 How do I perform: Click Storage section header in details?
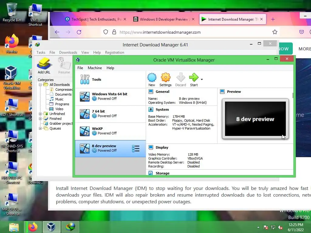pos(162,173)
